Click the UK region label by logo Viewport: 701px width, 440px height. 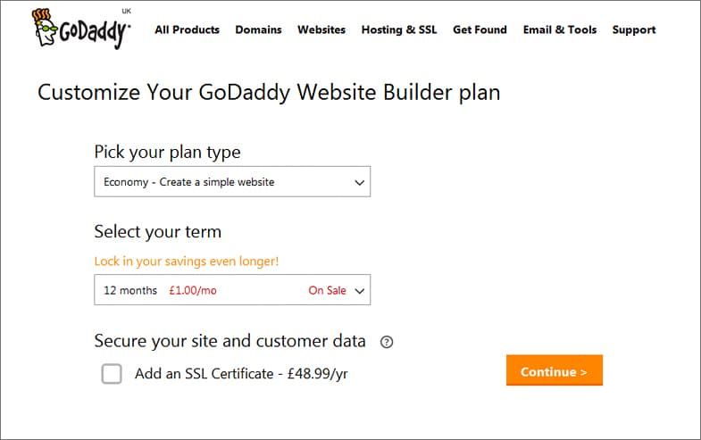(x=127, y=12)
